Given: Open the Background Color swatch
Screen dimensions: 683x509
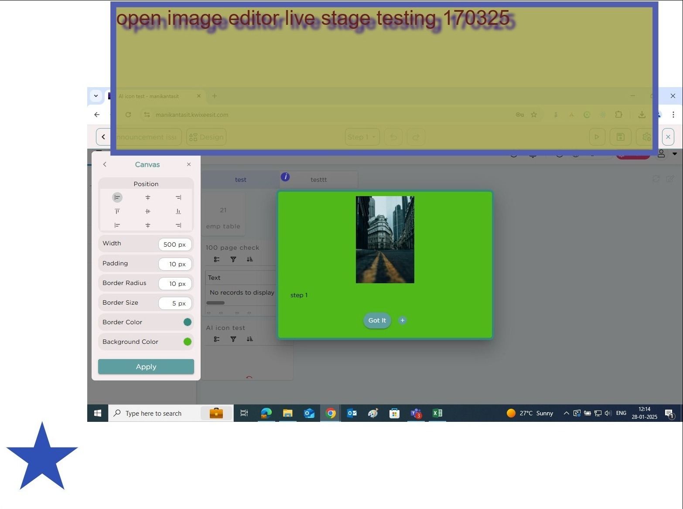Looking at the screenshot, I should (x=188, y=342).
